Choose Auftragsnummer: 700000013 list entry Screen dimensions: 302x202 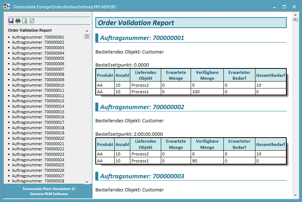(38, 101)
